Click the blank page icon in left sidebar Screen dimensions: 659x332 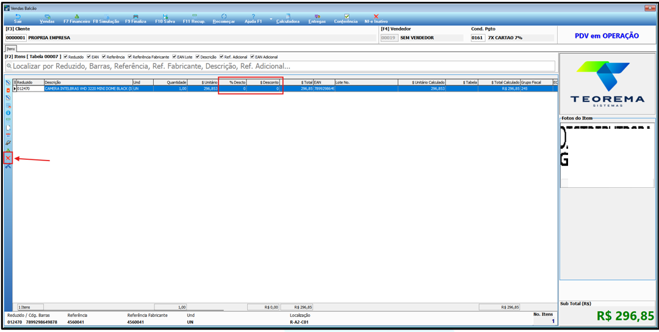click(x=8, y=128)
